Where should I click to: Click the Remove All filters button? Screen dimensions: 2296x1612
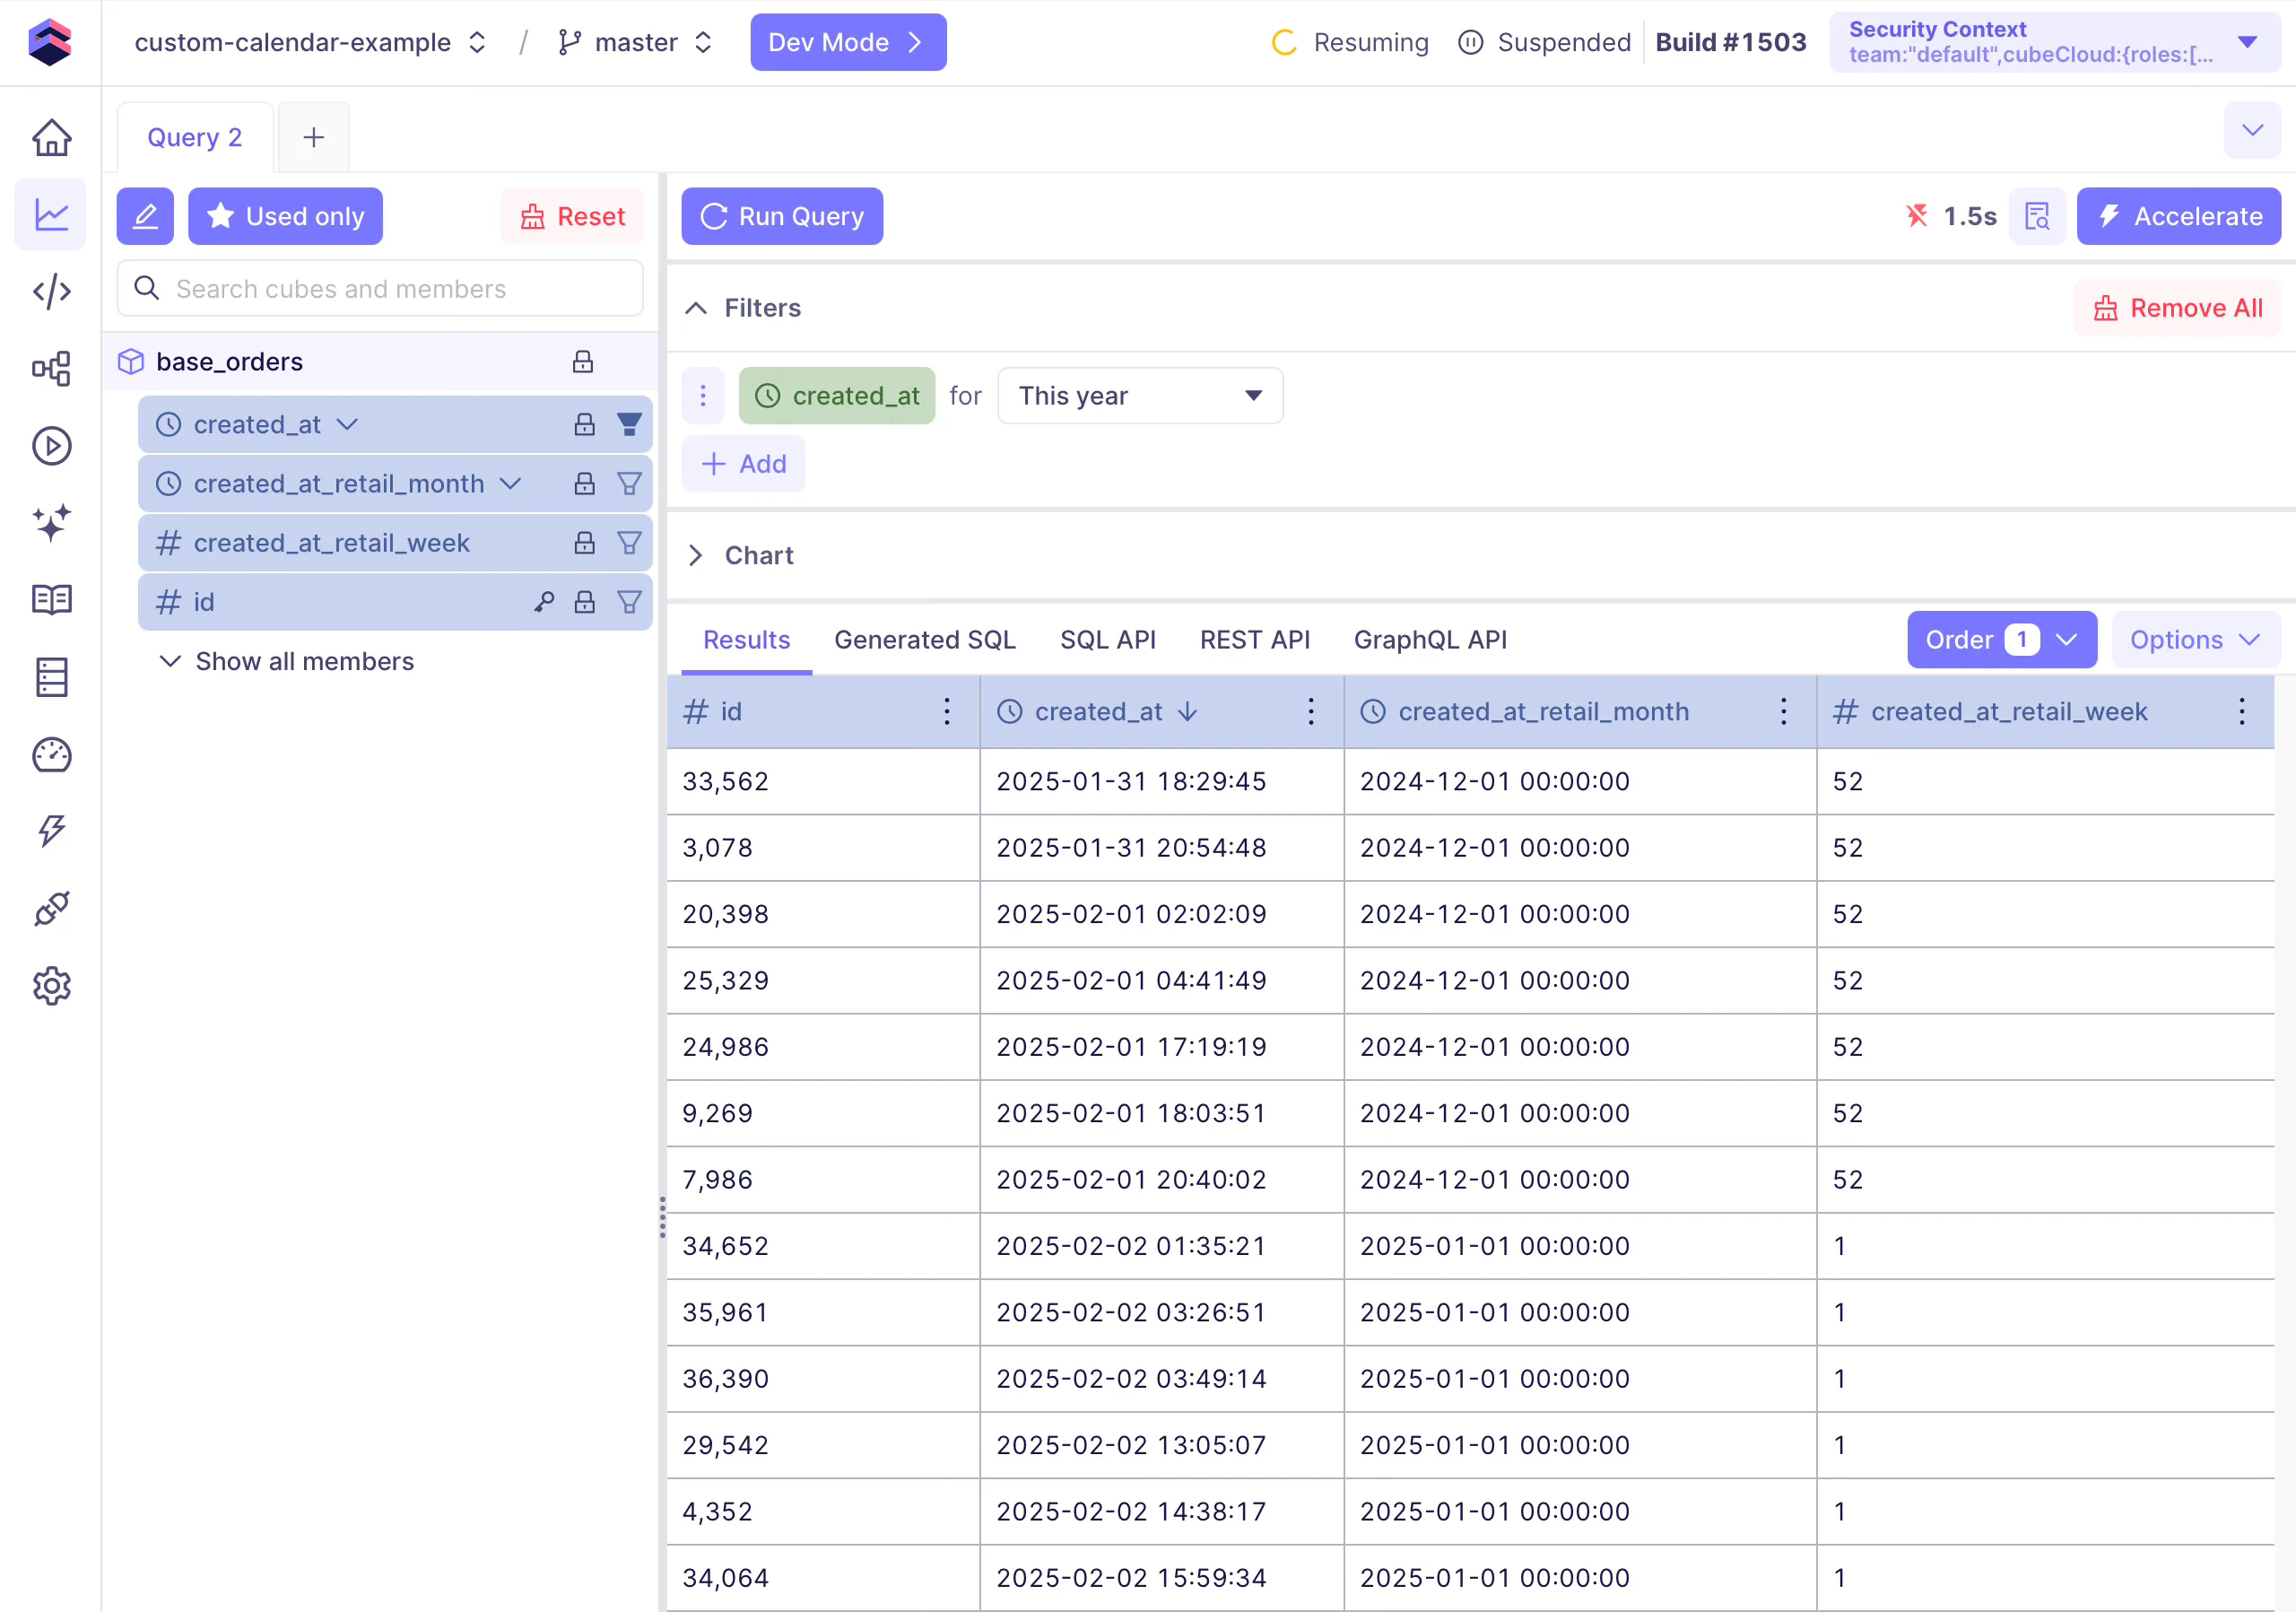[2178, 308]
